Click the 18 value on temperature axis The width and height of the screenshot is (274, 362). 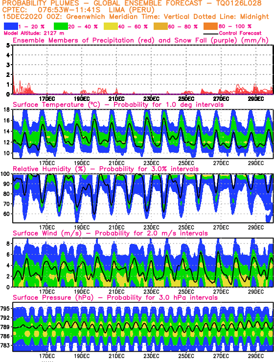[x=7, y=110]
